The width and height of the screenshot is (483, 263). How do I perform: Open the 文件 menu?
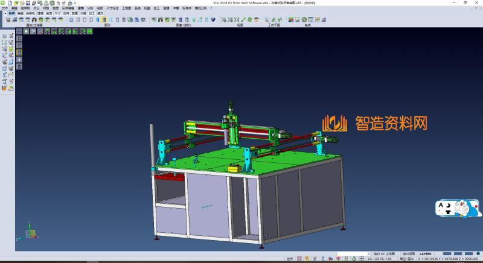4,8
